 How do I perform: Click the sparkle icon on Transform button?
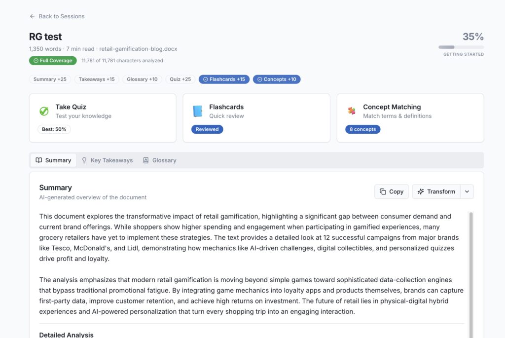(x=421, y=191)
